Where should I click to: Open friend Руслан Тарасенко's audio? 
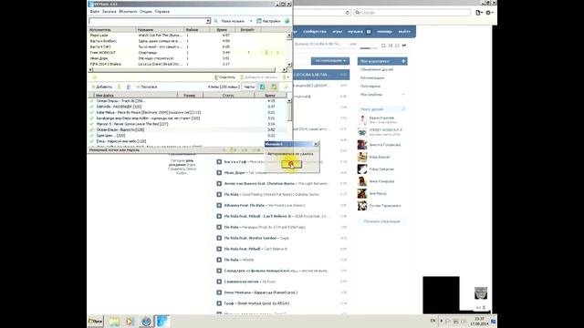[381, 205]
